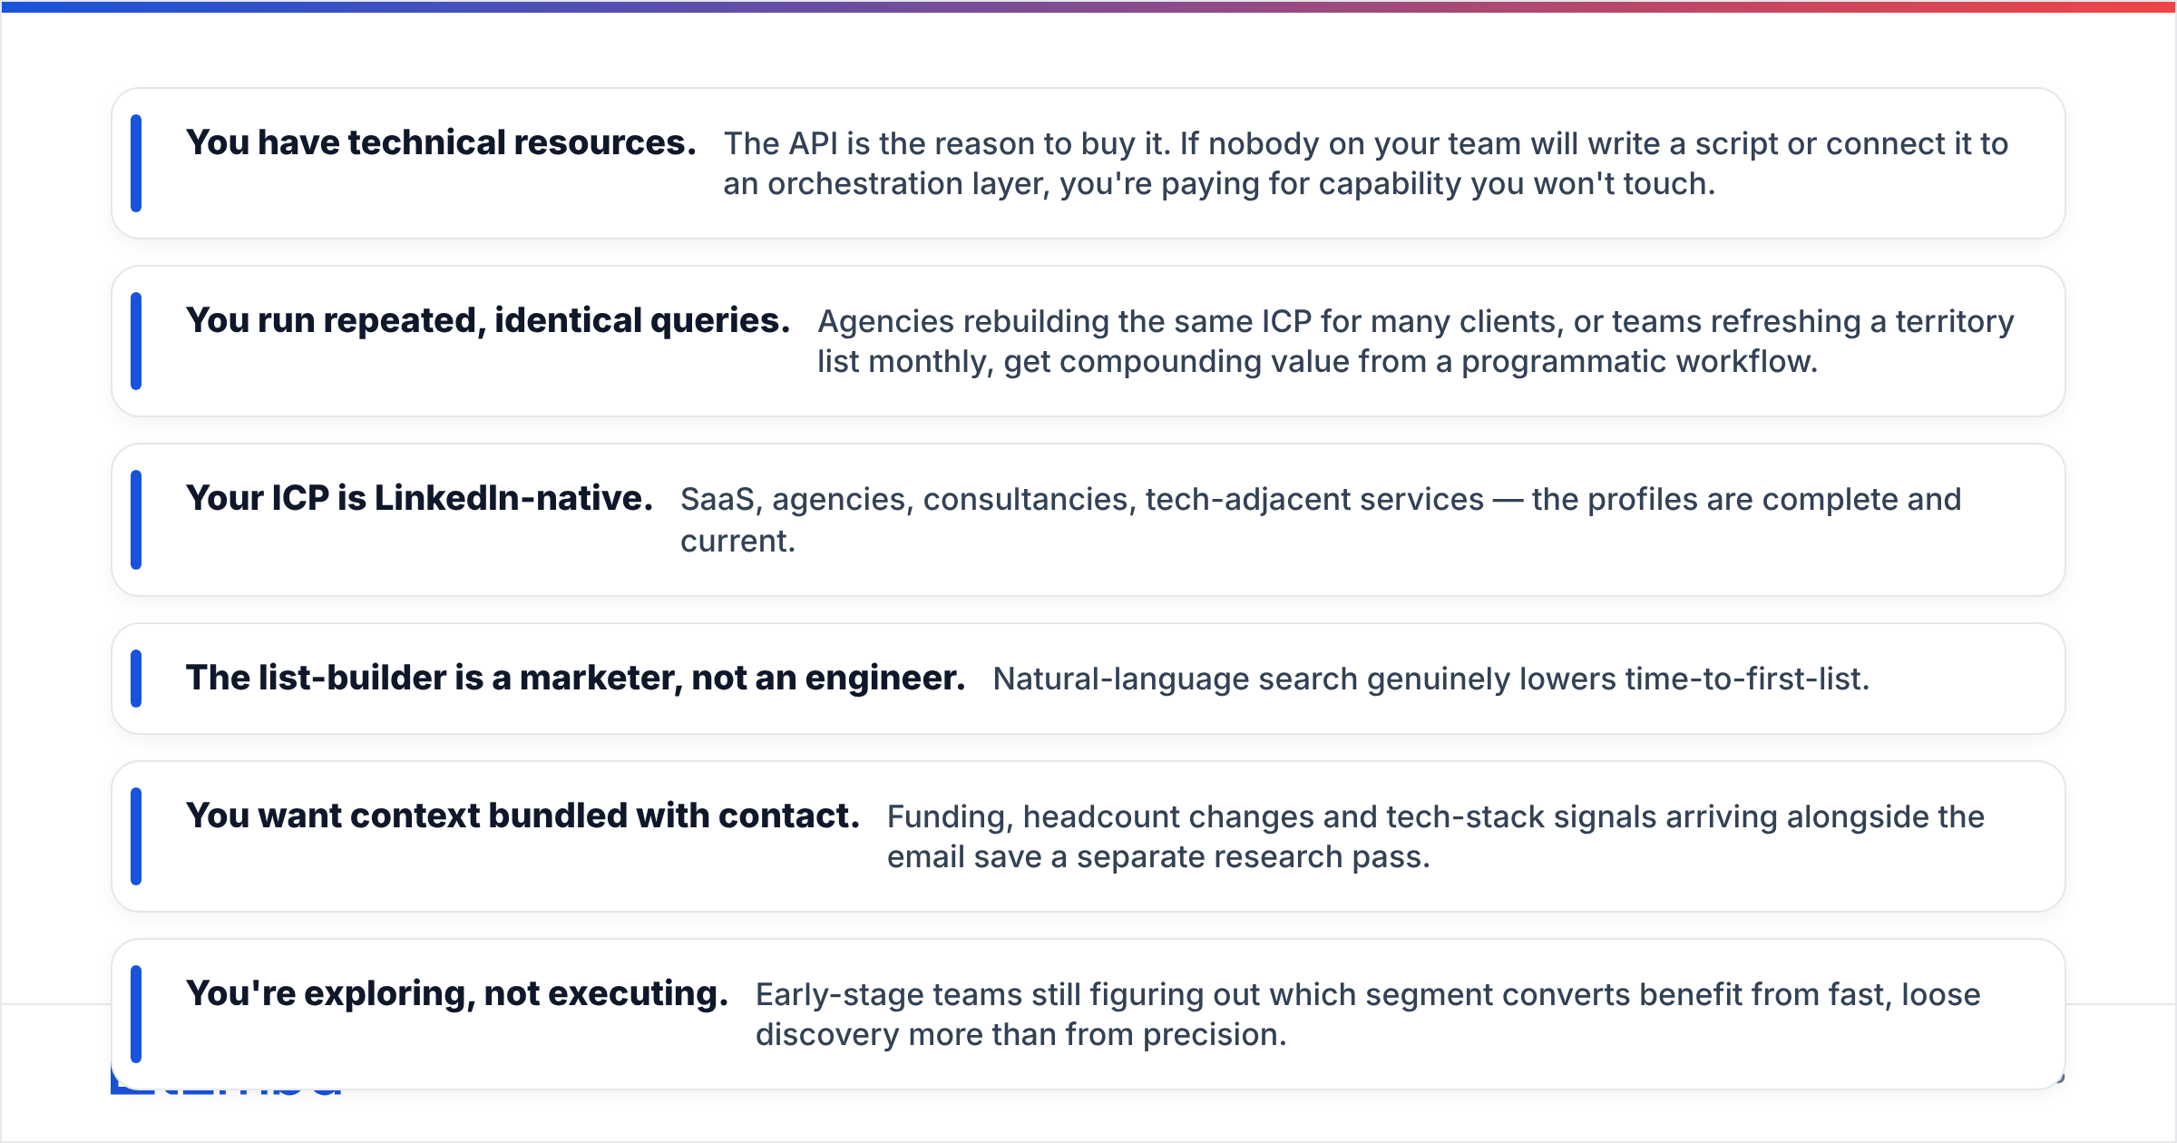
Task: Select the API orchestration layer description text
Action: pos(1366,163)
